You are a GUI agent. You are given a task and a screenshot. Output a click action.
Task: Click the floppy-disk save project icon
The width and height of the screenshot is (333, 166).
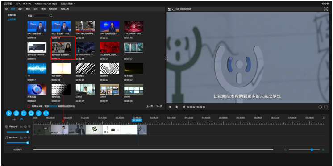click(24, 113)
